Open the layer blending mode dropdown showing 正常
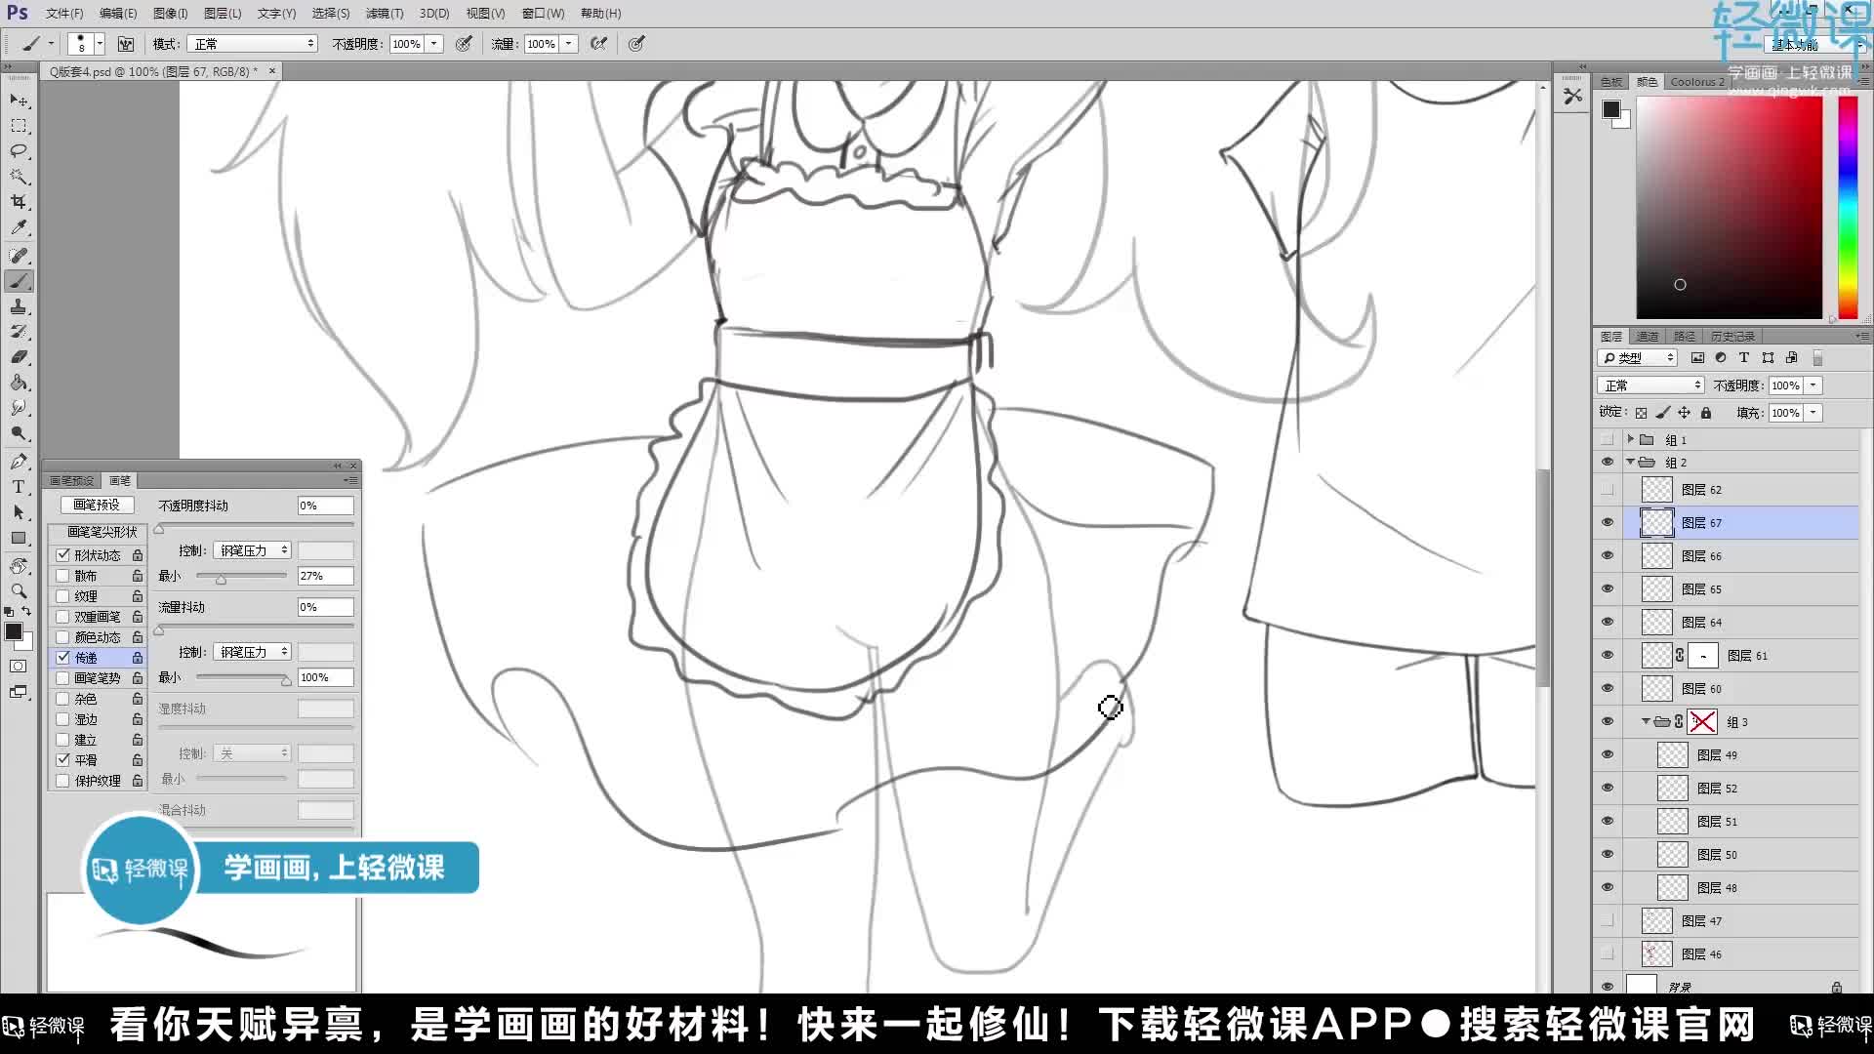The height and width of the screenshot is (1054, 1874). pos(1650,385)
